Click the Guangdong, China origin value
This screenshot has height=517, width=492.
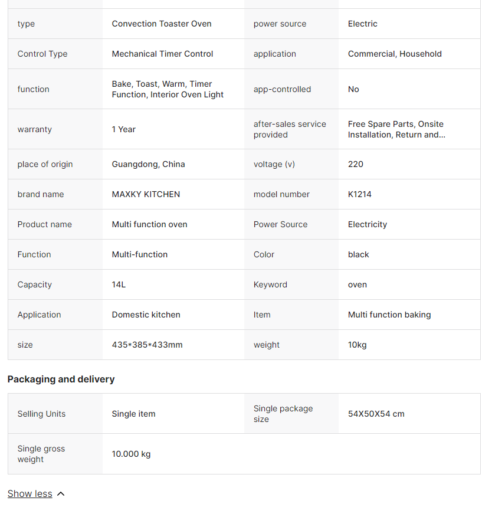tap(148, 164)
